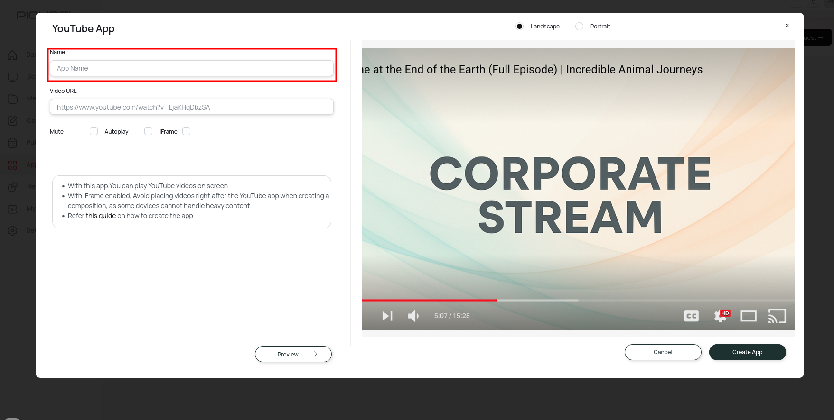Open the settings gear in left sidebar
The width and height of the screenshot is (834, 420).
(12, 230)
